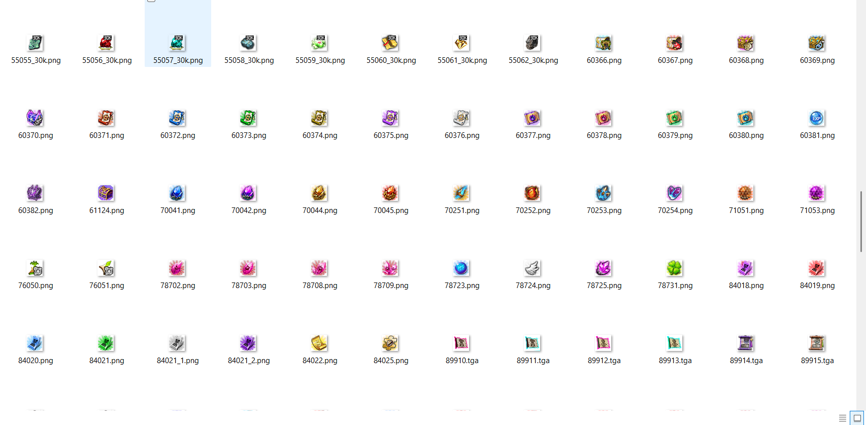
Task: Click the 78724.png white wing icon
Action: (x=532, y=268)
